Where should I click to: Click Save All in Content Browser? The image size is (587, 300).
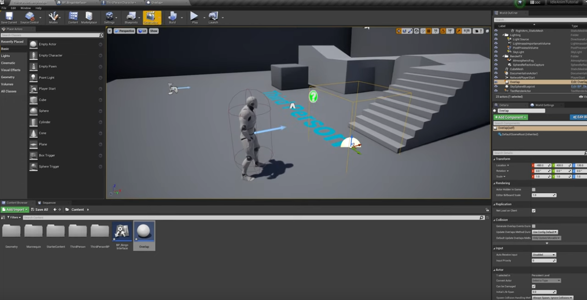point(40,210)
